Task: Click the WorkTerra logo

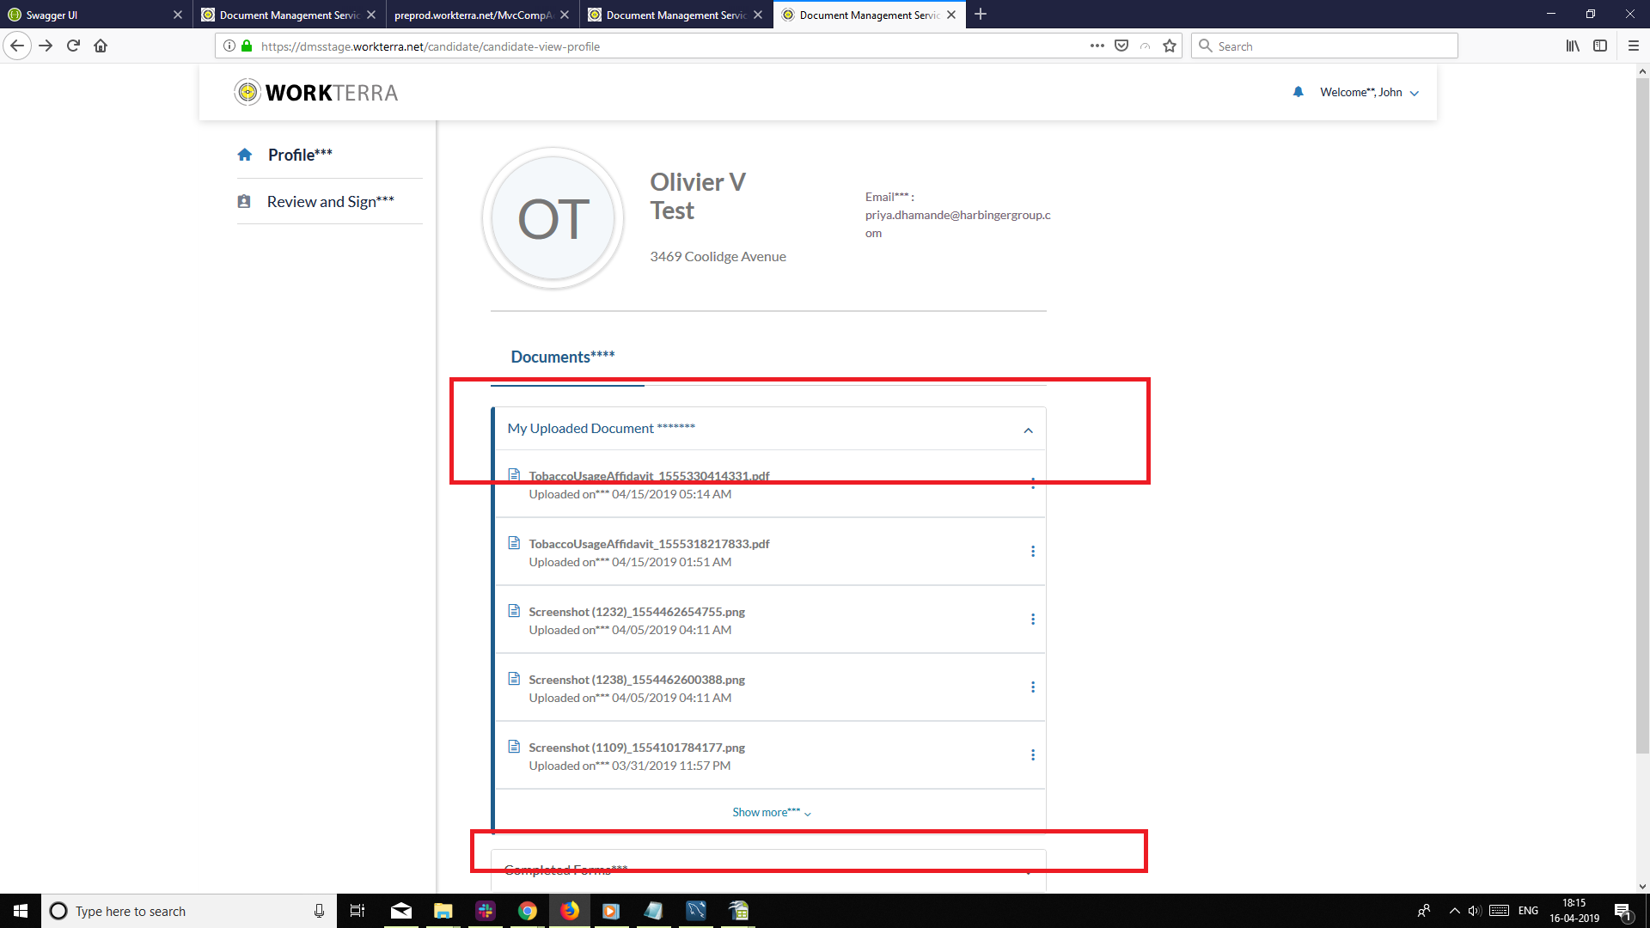Action: [316, 92]
